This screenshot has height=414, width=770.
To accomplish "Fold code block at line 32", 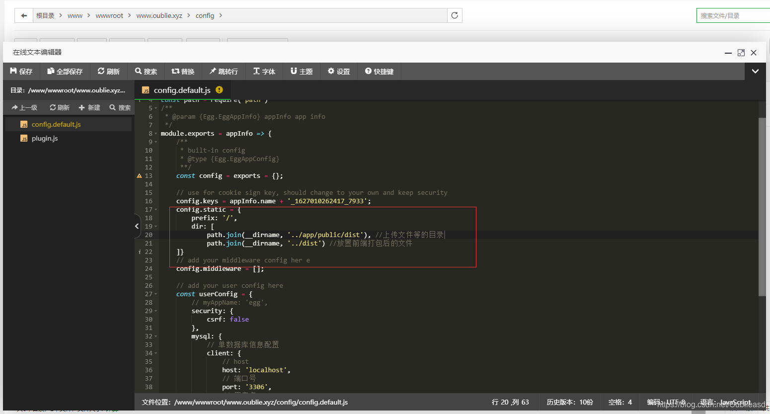I will pos(156,336).
